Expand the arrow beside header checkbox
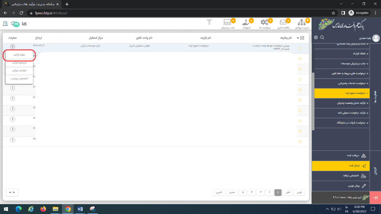381x214 pixels. point(298,38)
